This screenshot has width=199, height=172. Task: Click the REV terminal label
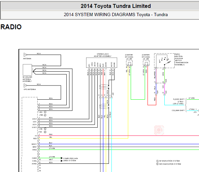(x=35, y=138)
